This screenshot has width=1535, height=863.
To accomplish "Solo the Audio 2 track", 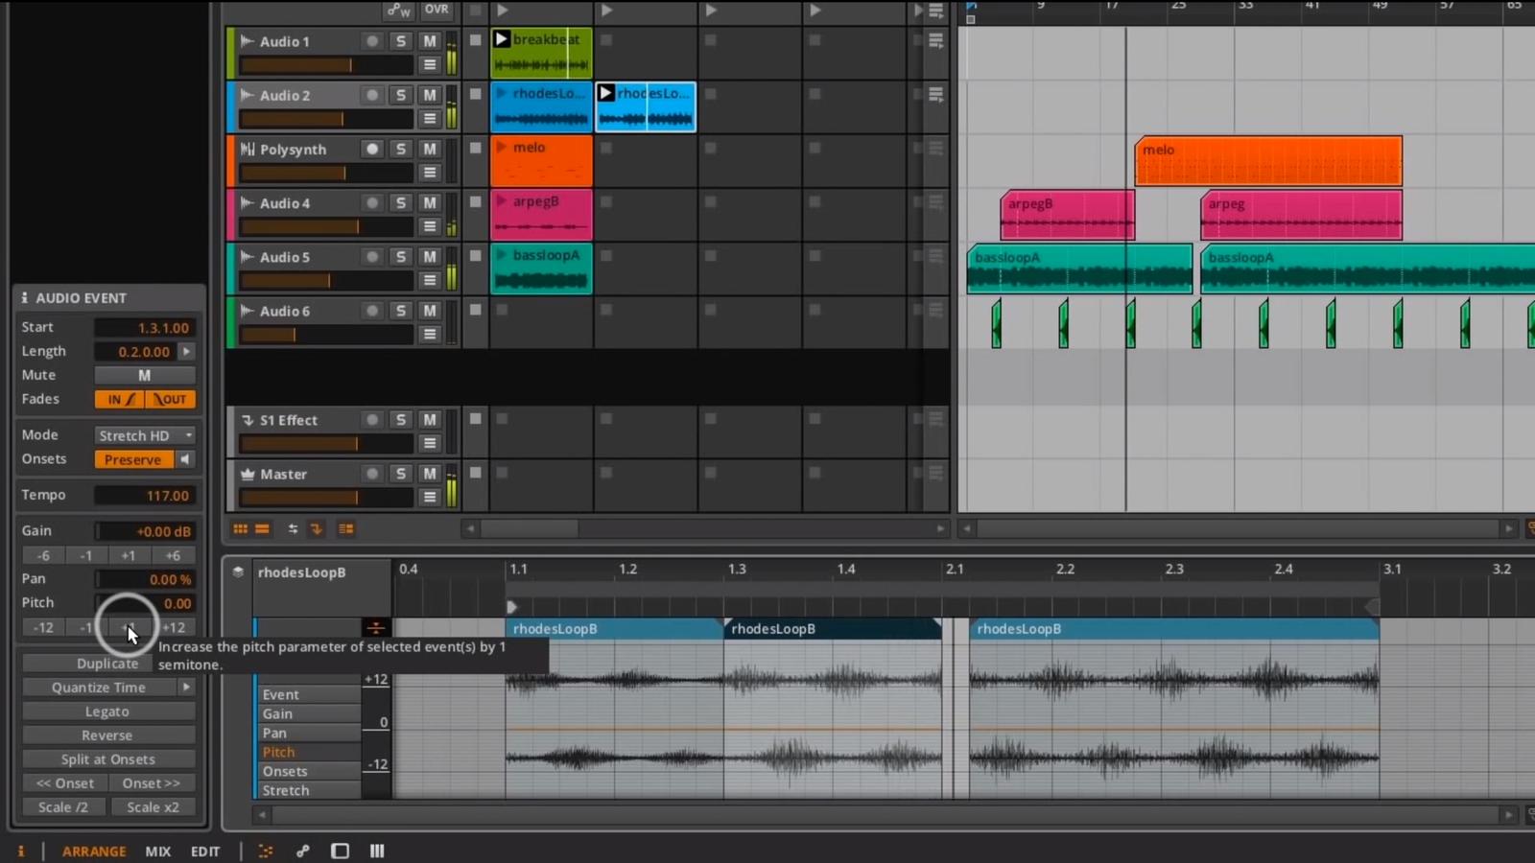I will [401, 95].
